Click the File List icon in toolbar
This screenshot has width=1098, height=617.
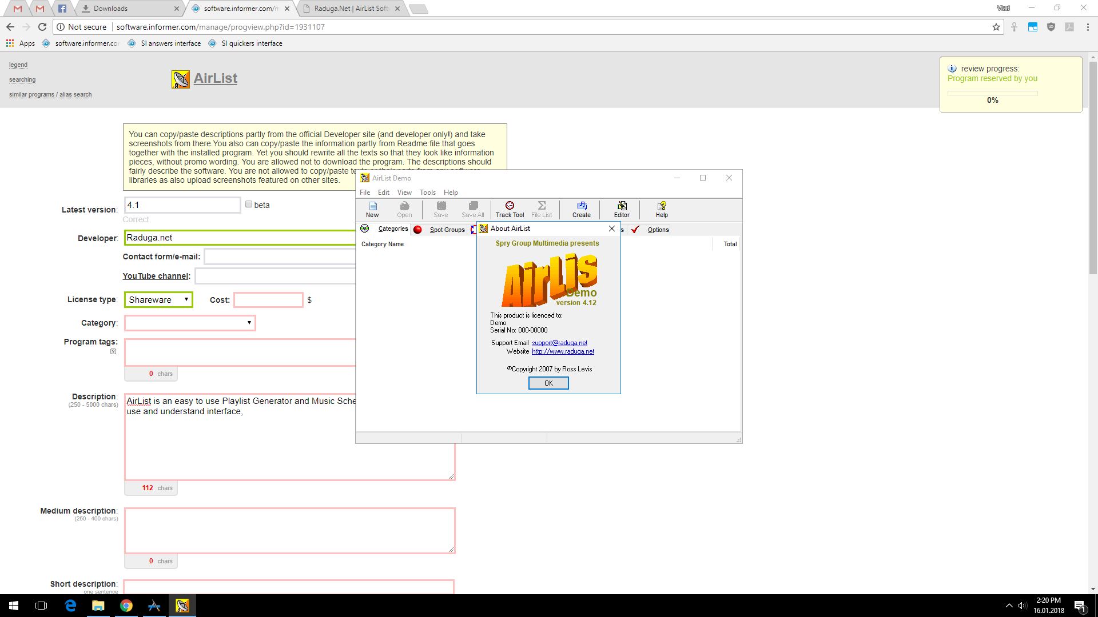(x=542, y=210)
